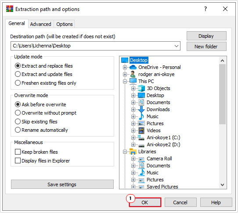
Task: Click the Help button
Action: pyautogui.click(x=216, y=202)
